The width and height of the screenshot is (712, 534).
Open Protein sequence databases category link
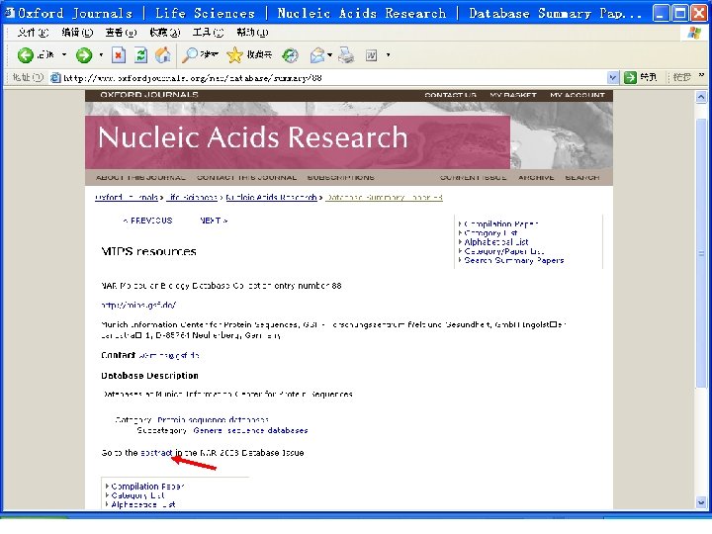coord(213,419)
